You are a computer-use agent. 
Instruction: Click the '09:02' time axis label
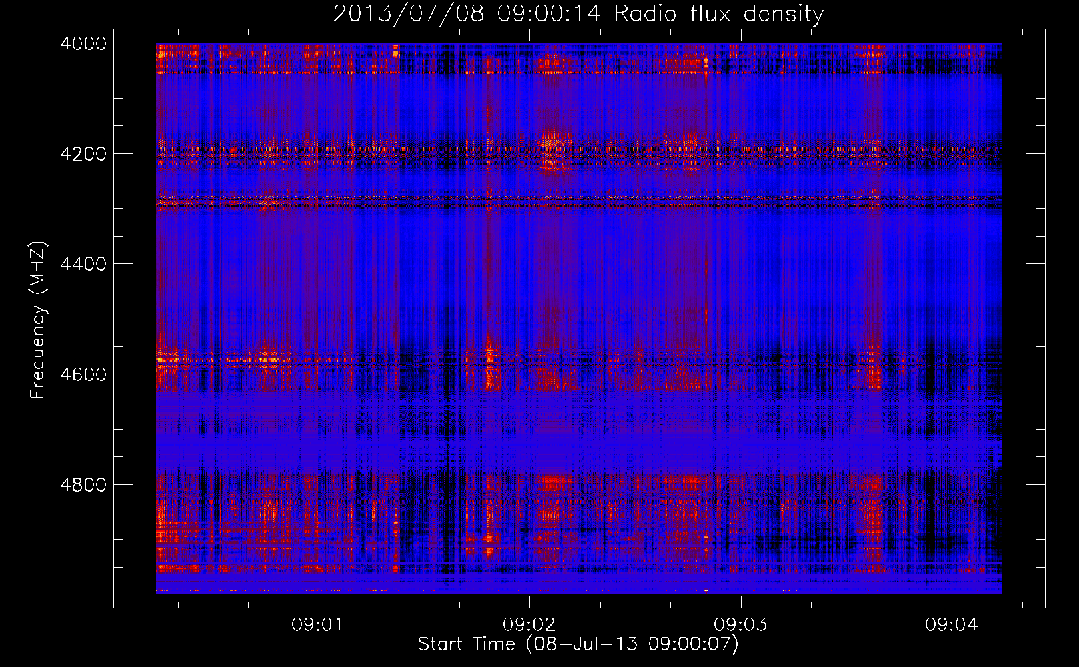pyautogui.click(x=529, y=624)
